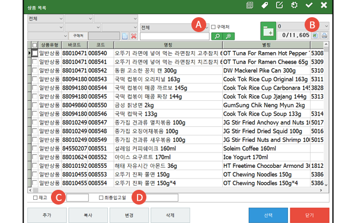This screenshot has width=355, height=223.
Task: Click the red X clear icon
Action: [x=134, y=36]
